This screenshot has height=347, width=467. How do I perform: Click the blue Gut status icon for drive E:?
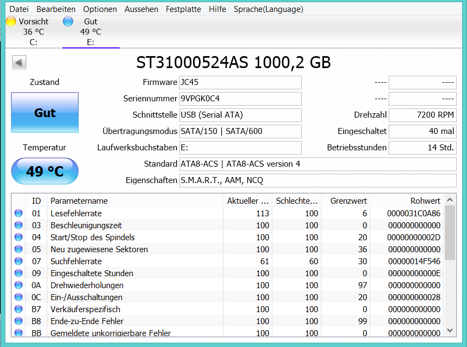(68, 21)
